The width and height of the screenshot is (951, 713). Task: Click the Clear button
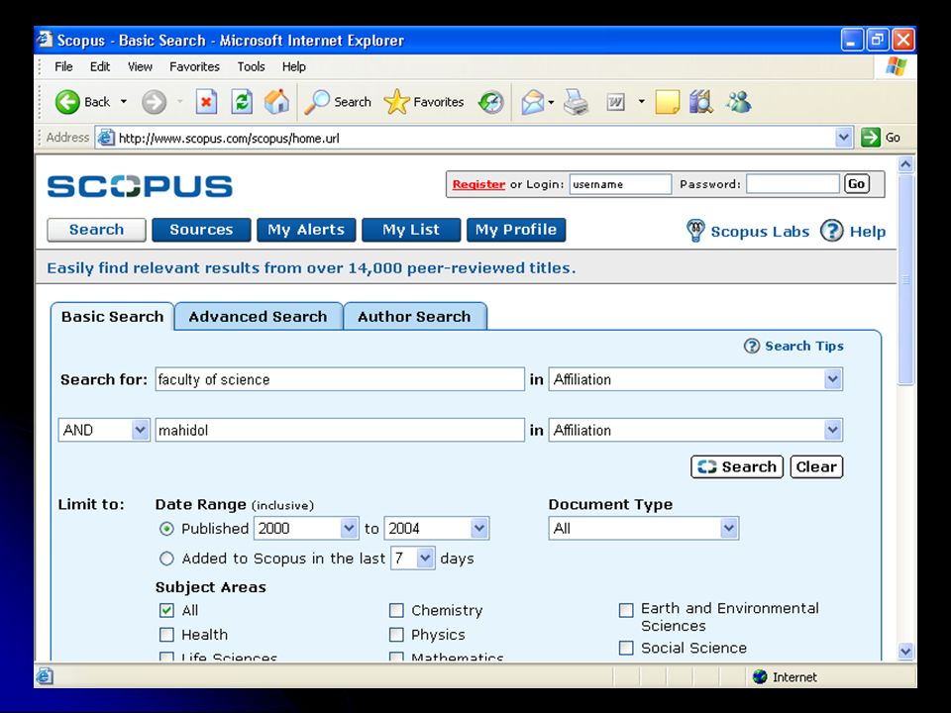click(x=816, y=466)
